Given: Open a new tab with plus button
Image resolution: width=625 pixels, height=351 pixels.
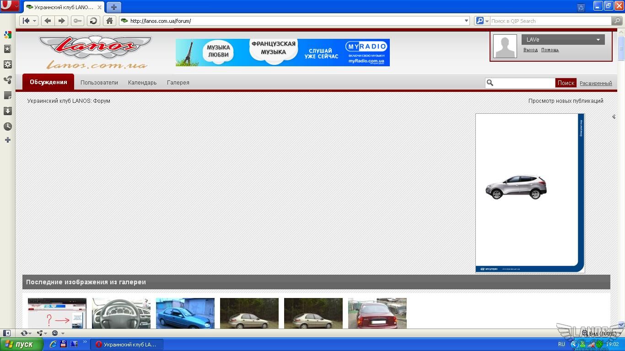Looking at the screenshot, I should click(114, 7).
